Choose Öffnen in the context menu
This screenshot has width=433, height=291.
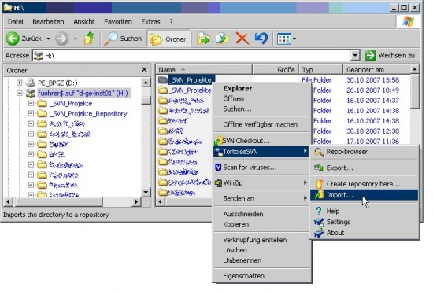pos(262,99)
